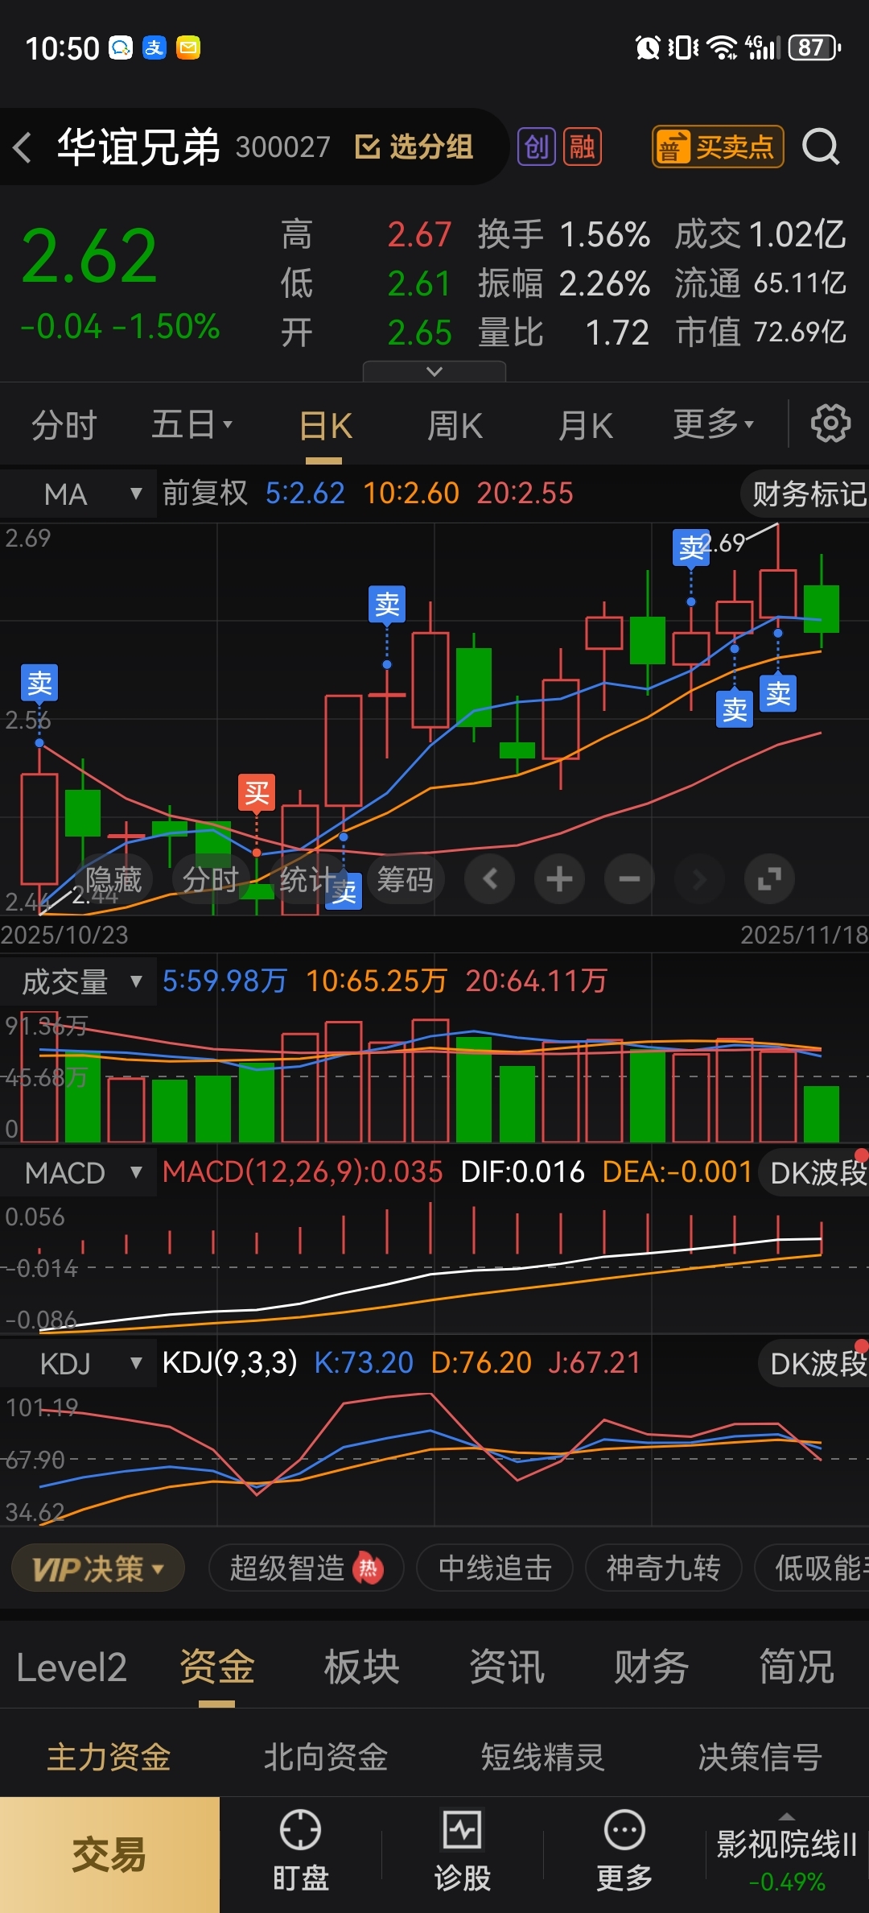This screenshot has width=869, height=1913.
Task: Select the 月K chart tab
Action: (586, 424)
